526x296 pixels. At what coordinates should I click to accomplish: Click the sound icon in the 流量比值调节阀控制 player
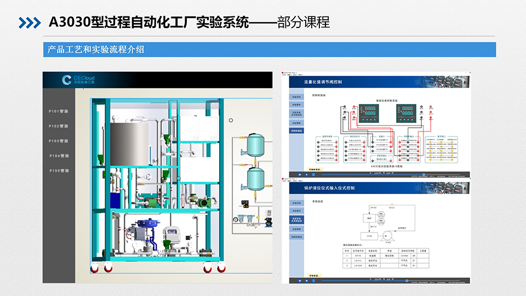pos(300,175)
